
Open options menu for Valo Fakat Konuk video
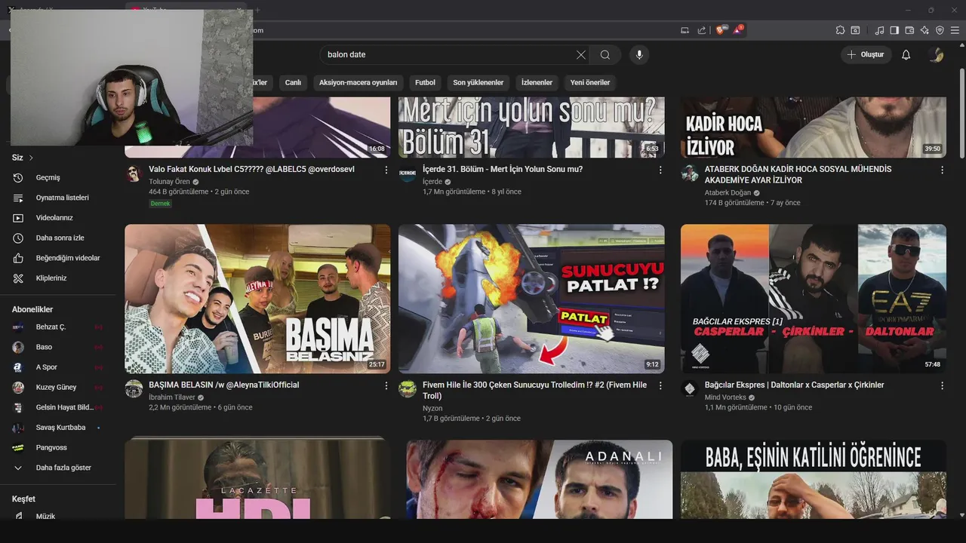pos(386,170)
